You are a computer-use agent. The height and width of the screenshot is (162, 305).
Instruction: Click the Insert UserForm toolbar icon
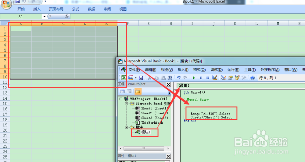(131, 78)
